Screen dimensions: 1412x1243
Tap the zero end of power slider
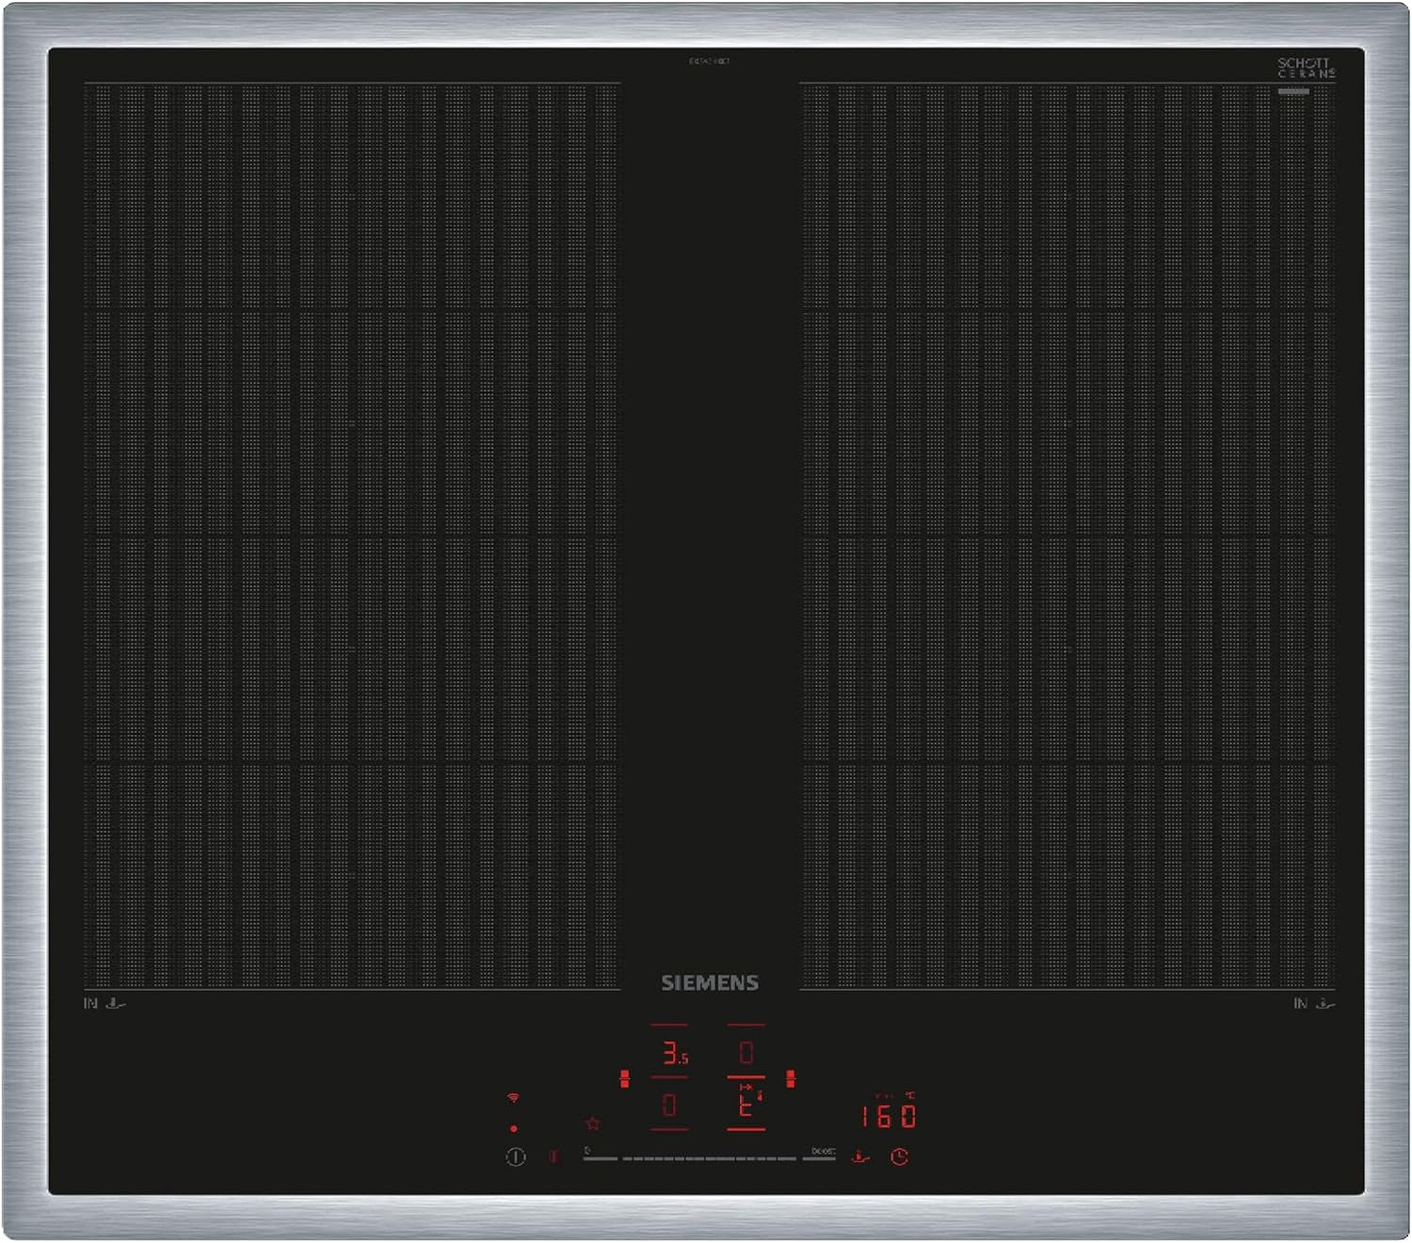tap(600, 1154)
